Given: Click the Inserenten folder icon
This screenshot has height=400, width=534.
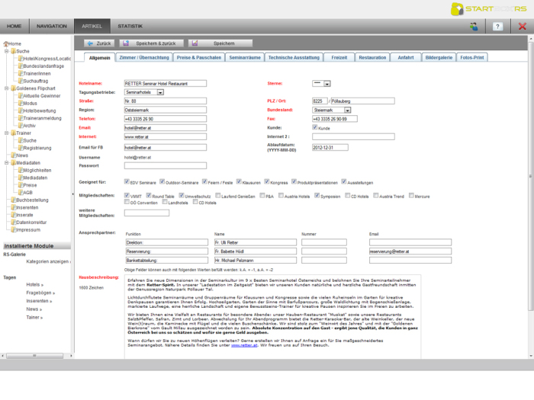Looking at the screenshot, I should pos(14,207).
